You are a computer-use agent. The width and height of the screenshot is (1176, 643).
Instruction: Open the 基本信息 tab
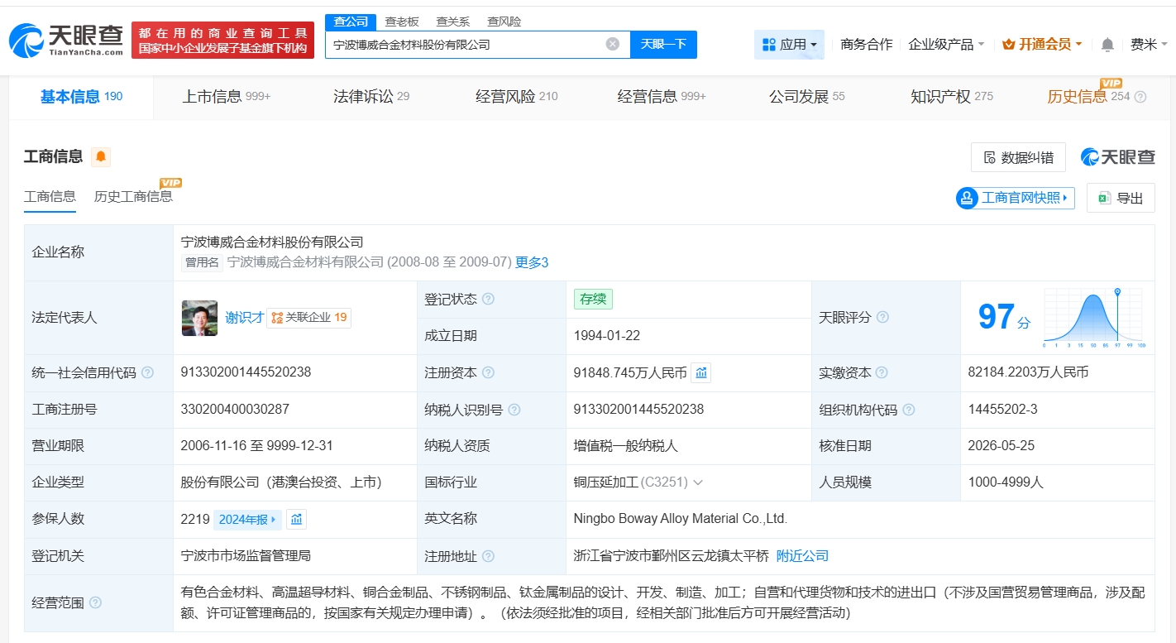[81, 97]
